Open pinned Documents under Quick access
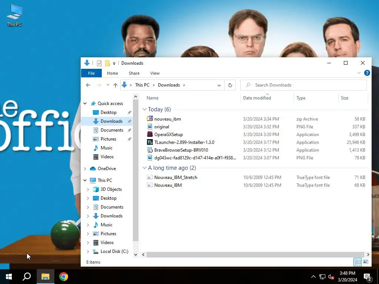Screen dimensions: 379x284 coord(112,130)
